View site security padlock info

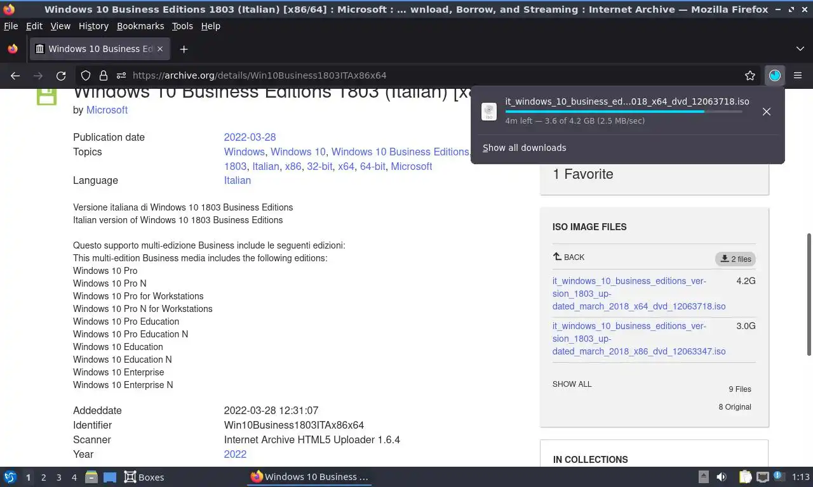[103, 75]
